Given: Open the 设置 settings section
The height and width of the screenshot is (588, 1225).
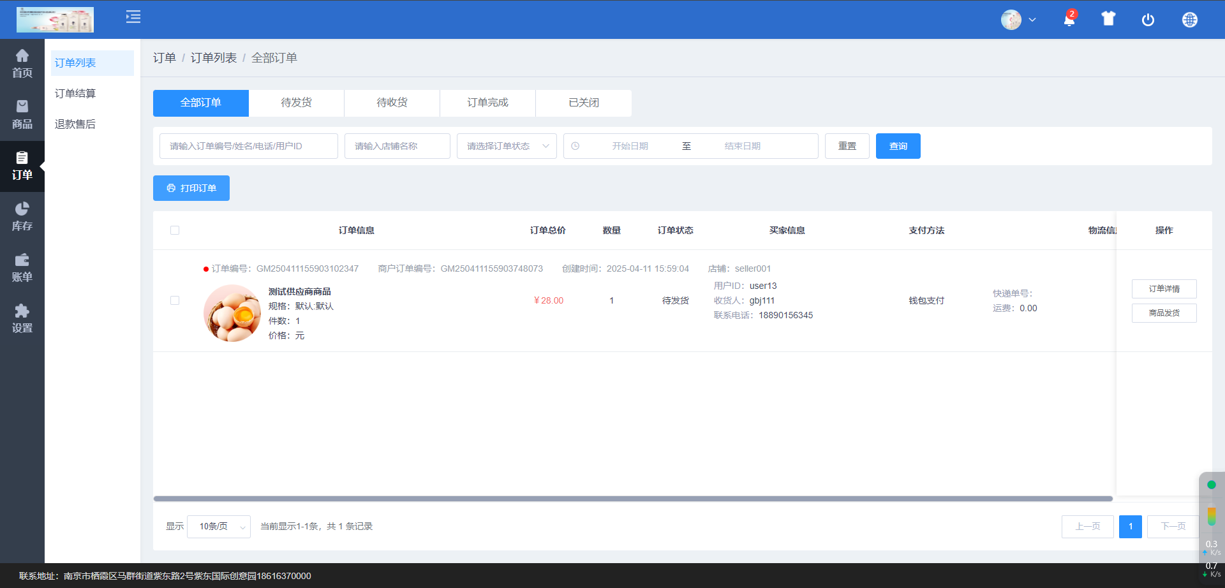Looking at the screenshot, I should (x=22, y=319).
